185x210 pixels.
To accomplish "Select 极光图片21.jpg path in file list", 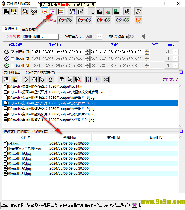I will tap(90, 120).
